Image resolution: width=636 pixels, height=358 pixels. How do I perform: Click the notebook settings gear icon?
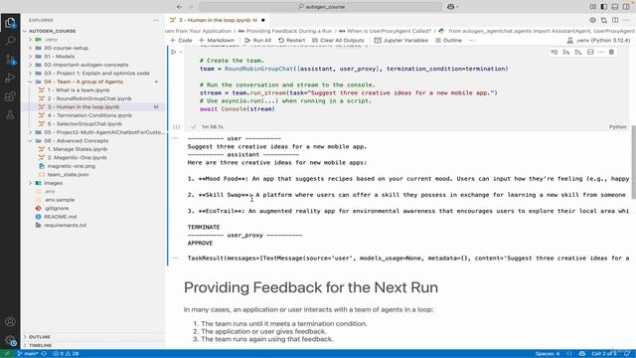pyautogui.click(x=592, y=20)
